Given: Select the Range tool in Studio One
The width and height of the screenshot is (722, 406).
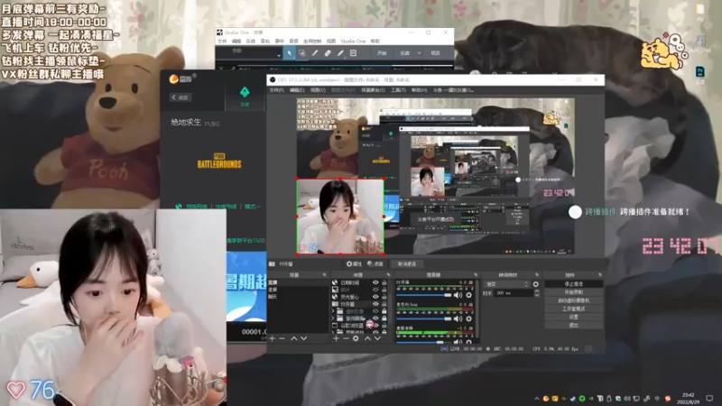Looking at the screenshot, I should 302,53.
